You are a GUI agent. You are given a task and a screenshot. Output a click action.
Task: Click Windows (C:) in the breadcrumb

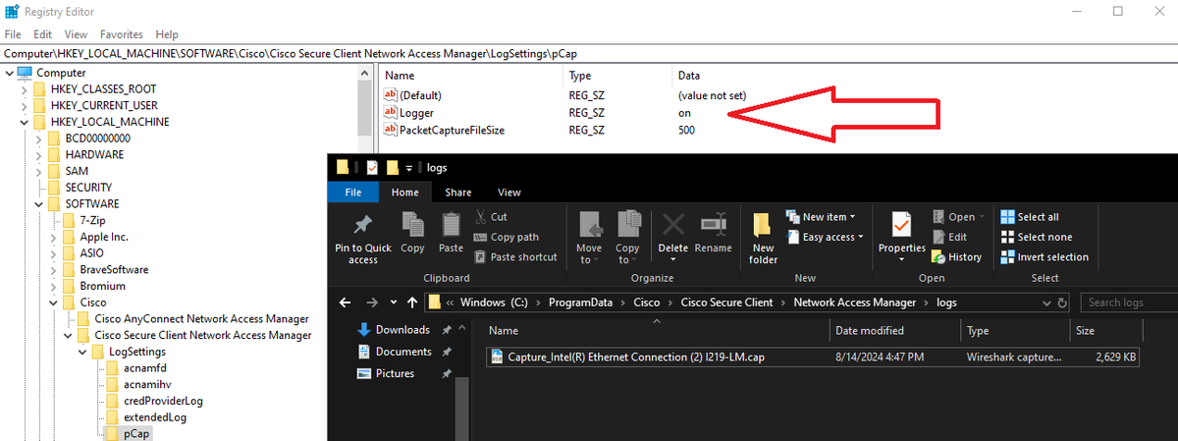[494, 303]
